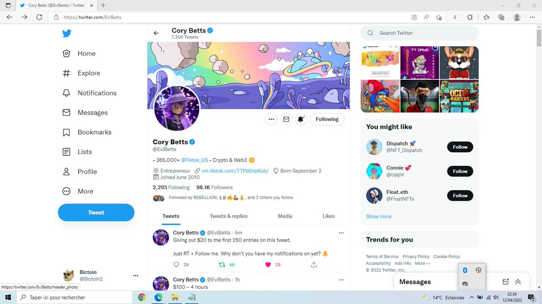Open the colorful profile header image
The image size is (542, 304).
pos(248,76)
